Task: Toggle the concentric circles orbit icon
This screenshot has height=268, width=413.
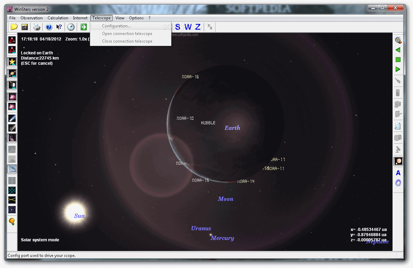Action: tap(12, 210)
